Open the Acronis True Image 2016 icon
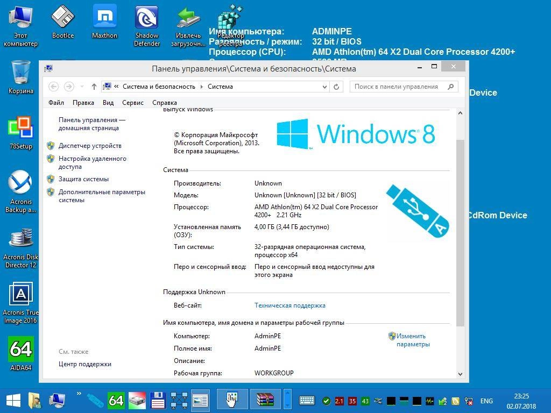This screenshot has height=413, width=551. (21, 303)
